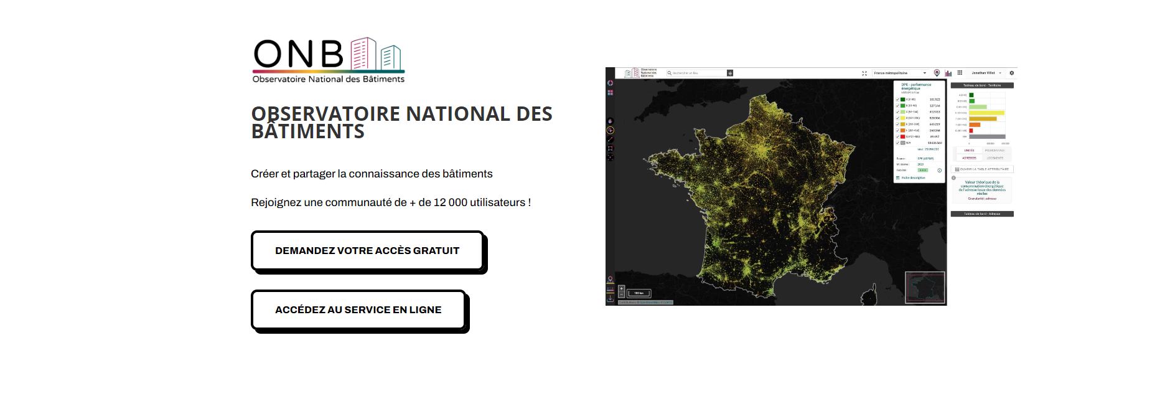Click the dotted circle tool in left toolbar
This screenshot has width=1170, height=396.
(611, 158)
